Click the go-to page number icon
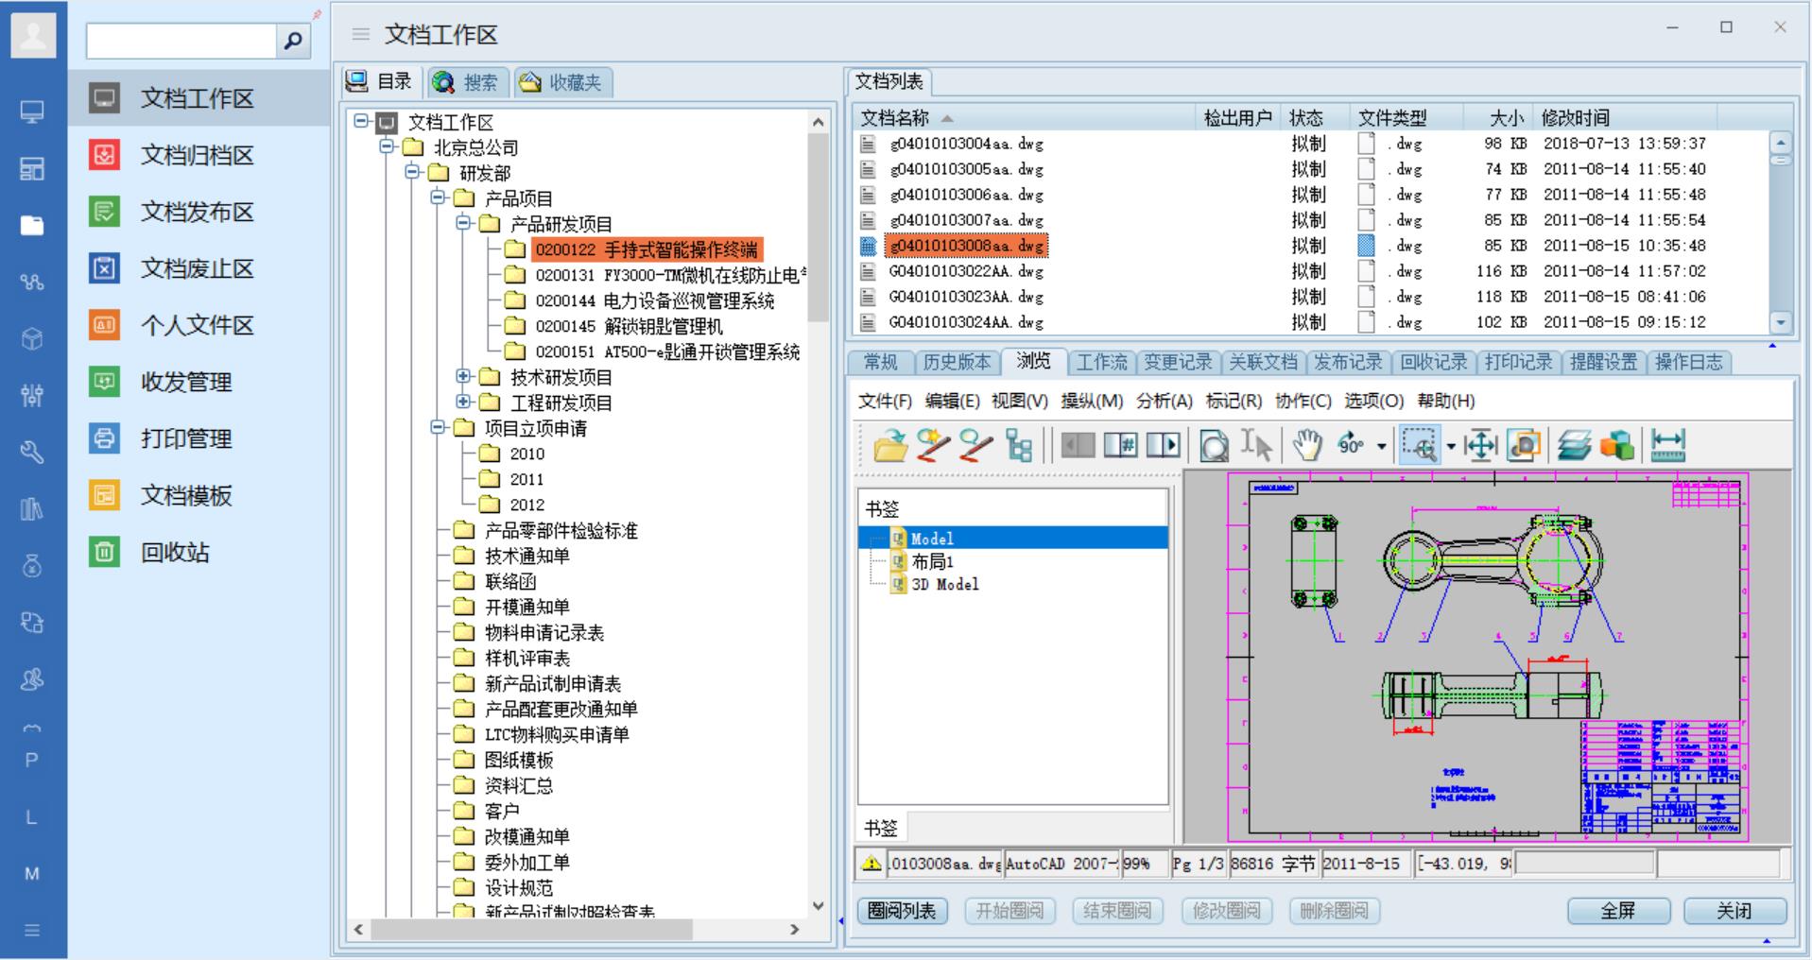This screenshot has height=960, width=1812. click(1120, 444)
